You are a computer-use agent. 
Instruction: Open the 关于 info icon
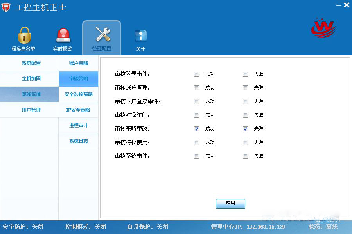[141, 36]
